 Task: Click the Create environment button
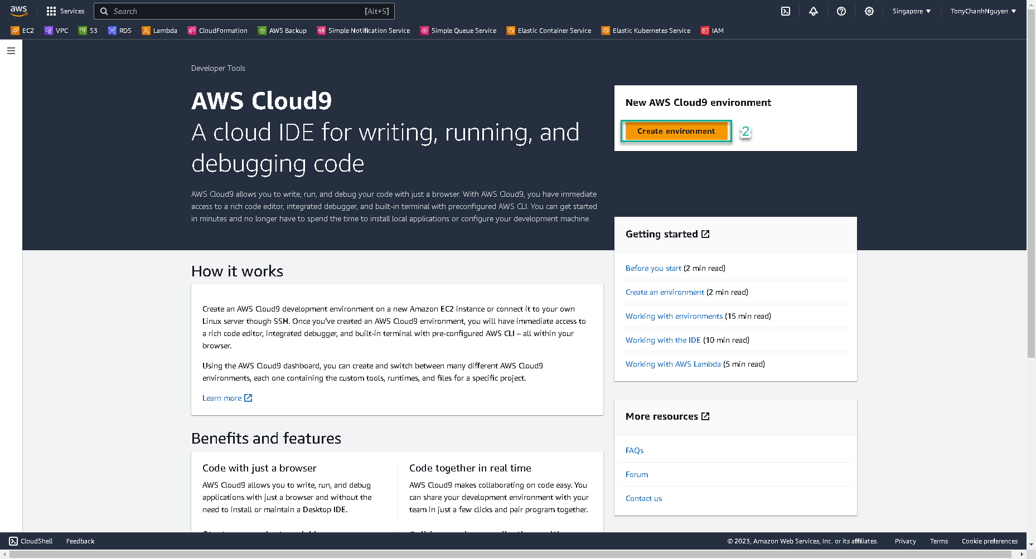[x=676, y=131]
